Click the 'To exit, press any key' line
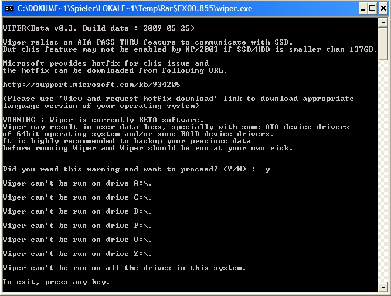The height and width of the screenshot is (296, 391). pyautogui.click(x=56, y=282)
